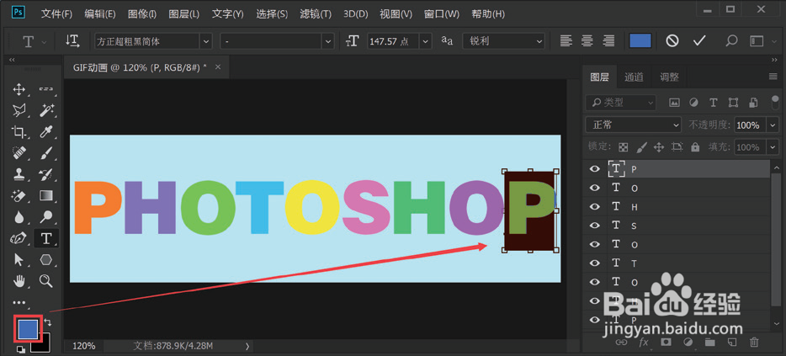Select the Type tool in the toolbox

pos(46,238)
